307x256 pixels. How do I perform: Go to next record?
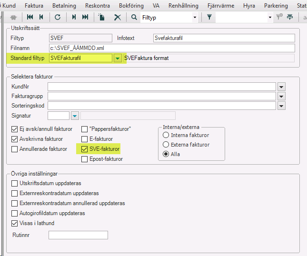(x=74, y=17)
